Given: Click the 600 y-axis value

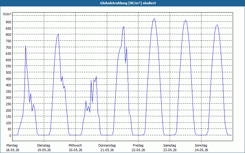Looking at the screenshot, I should 9,60.
